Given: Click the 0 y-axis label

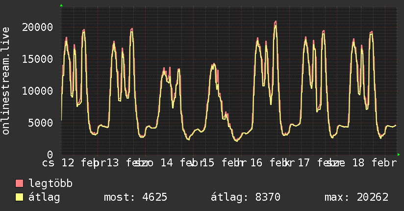Looking at the screenshot, I should (50, 154).
